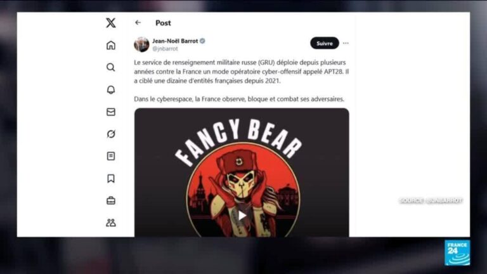Open the Communities people icon
Image resolution: width=487 pixels, height=274 pixels.
111,223
